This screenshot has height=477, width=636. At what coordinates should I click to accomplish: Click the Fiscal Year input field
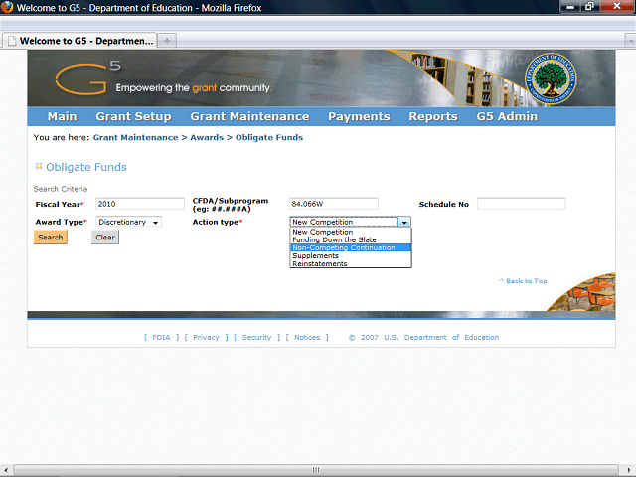[140, 204]
